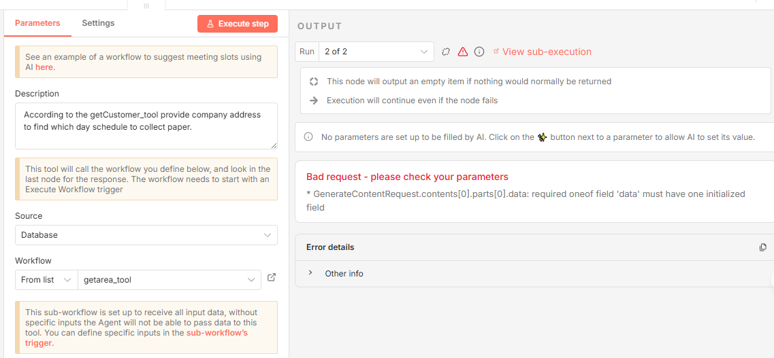Click inside the Description text area
This screenshot has height=358, width=774.
[x=146, y=126]
